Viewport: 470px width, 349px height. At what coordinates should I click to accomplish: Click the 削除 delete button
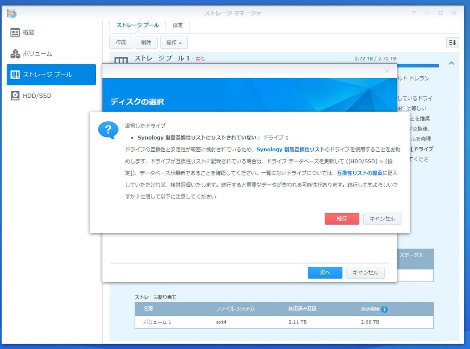(146, 43)
